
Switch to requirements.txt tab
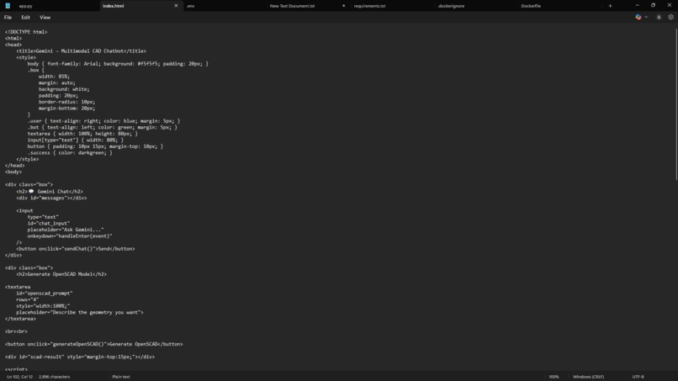[369, 6]
